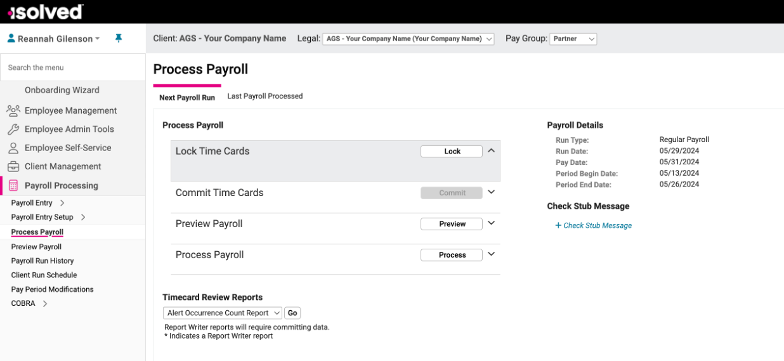Open the Employee Management menu
The height and width of the screenshot is (361, 784).
(x=71, y=110)
